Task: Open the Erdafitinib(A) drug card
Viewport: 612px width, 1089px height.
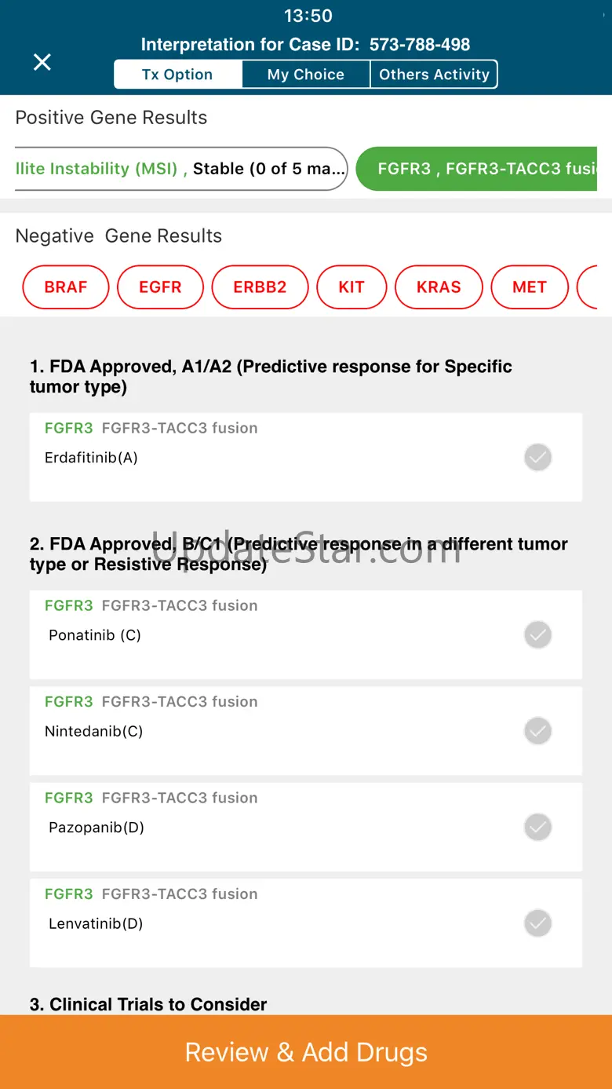Action: [306, 457]
